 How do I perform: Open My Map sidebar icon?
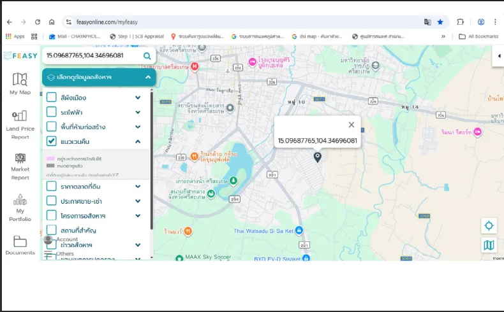pos(20,83)
